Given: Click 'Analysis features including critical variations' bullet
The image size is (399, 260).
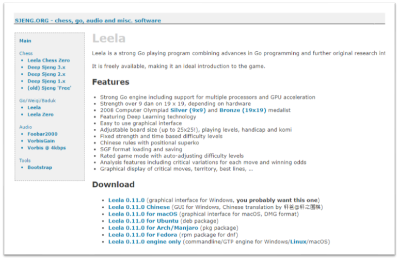Looking at the screenshot, I should click(x=203, y=163).
